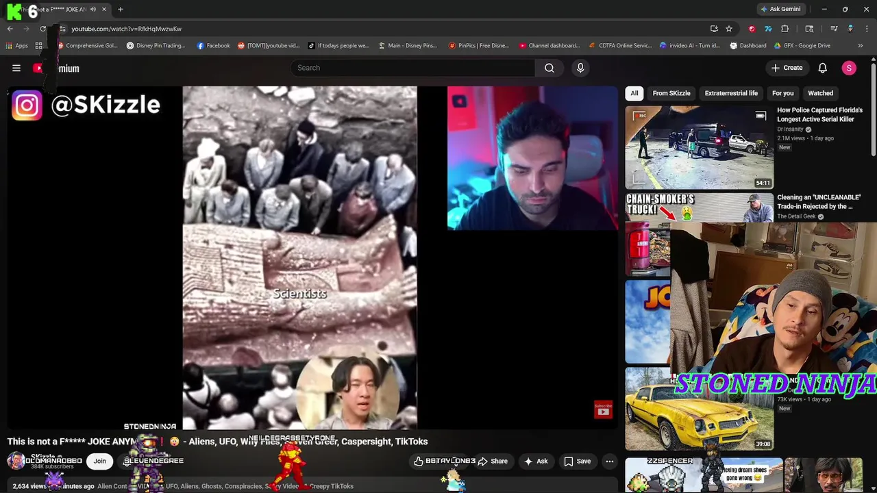
Task: Open the Florida serial killer video thumbnail
Action: point(699,147)
